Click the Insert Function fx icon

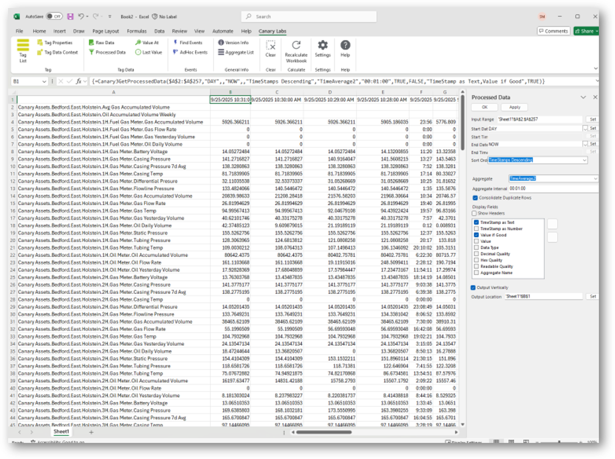(x=79, y=81)
